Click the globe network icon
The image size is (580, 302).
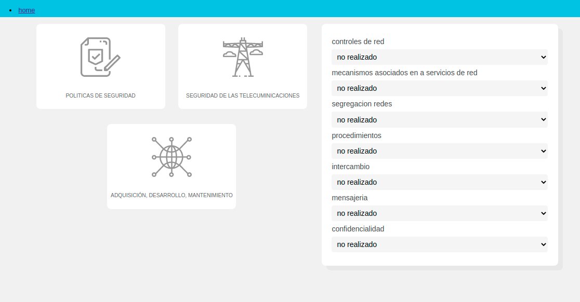[x=172, y=157]
